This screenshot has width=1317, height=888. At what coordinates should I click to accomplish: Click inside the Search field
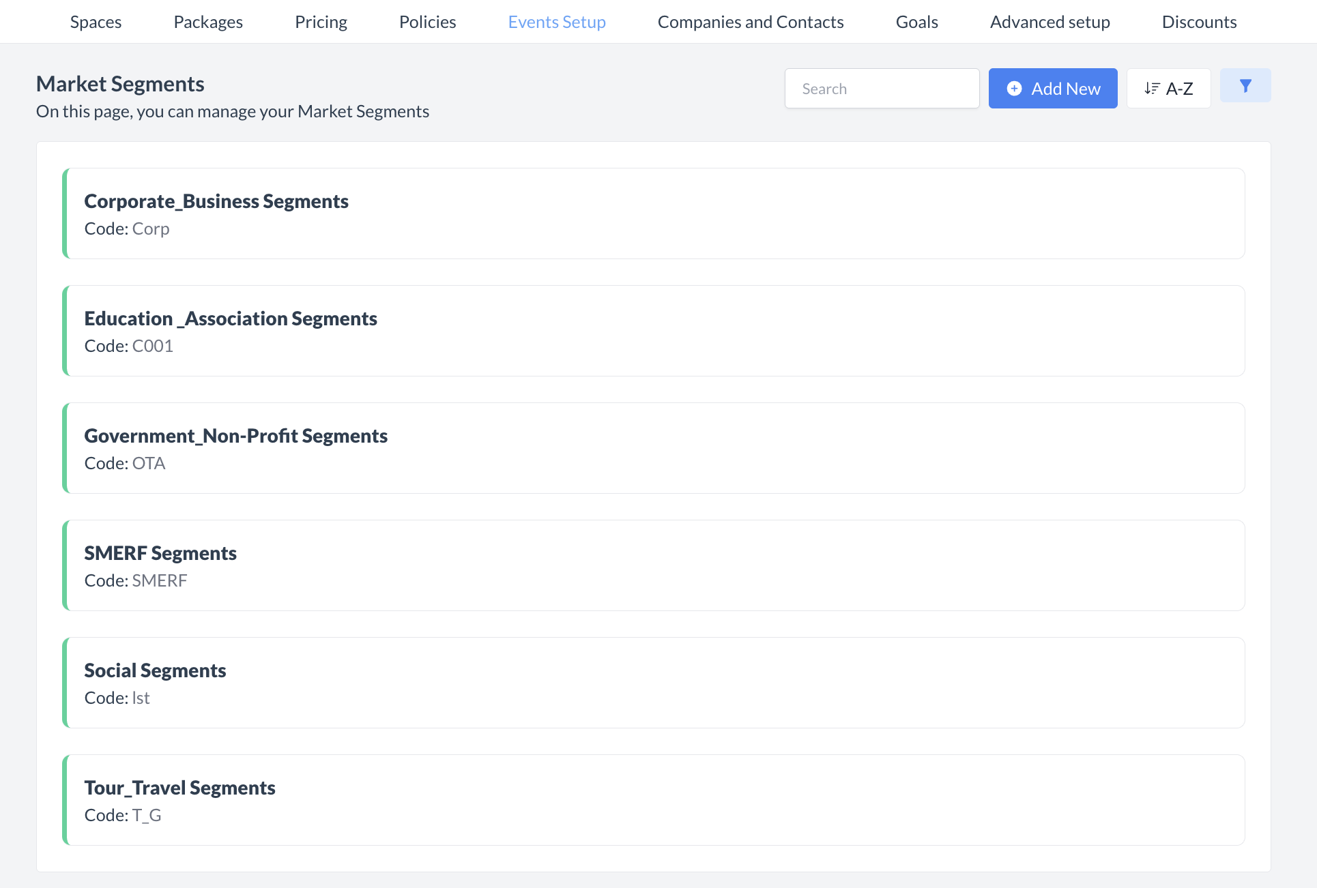pos(882,88)
